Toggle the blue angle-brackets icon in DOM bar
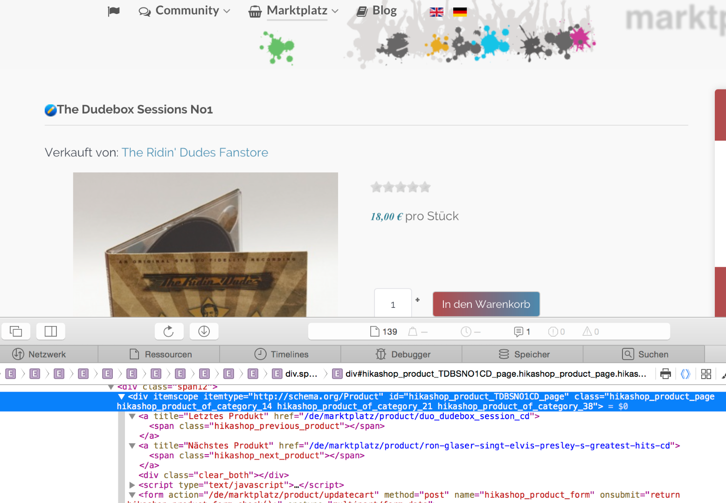The width and height of the screenshot is (726, 503). (x=685, y=374)
